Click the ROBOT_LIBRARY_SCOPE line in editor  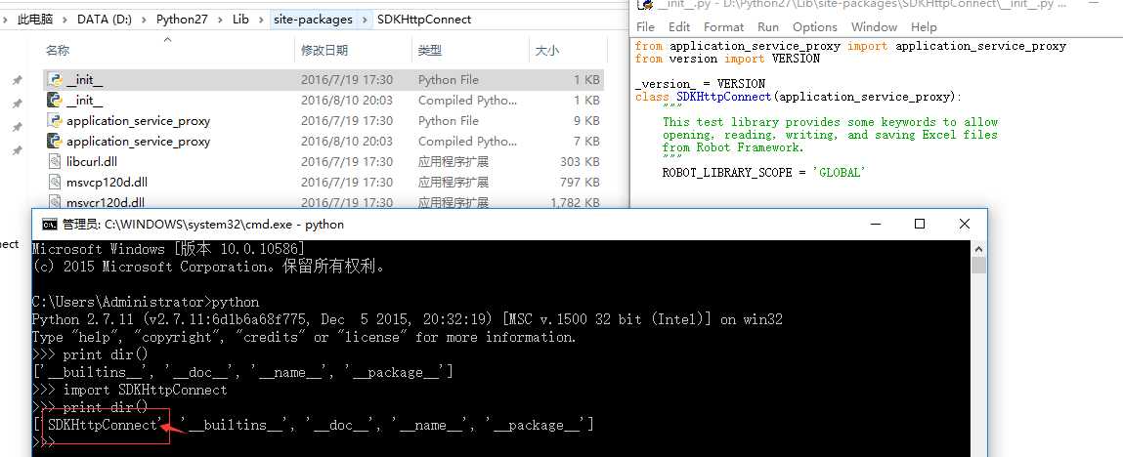[765, 173]
